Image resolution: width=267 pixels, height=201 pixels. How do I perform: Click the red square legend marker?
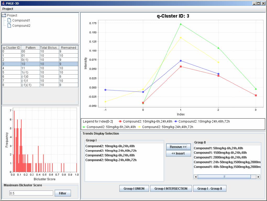(120, 121)
